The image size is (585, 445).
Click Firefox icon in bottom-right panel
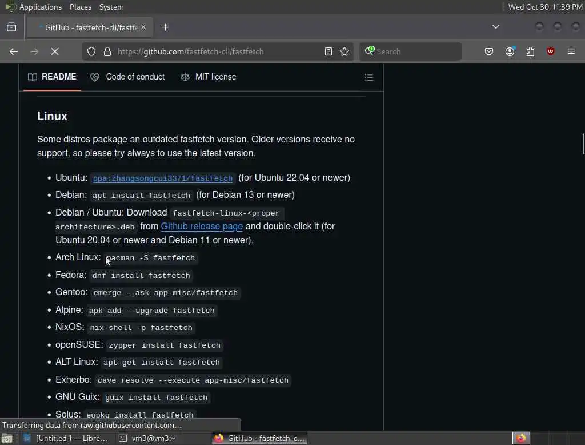(521, 438)
